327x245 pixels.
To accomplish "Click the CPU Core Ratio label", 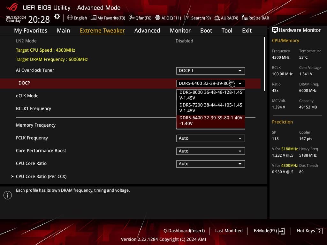I will pyautogui.click(x=31, y=163).
